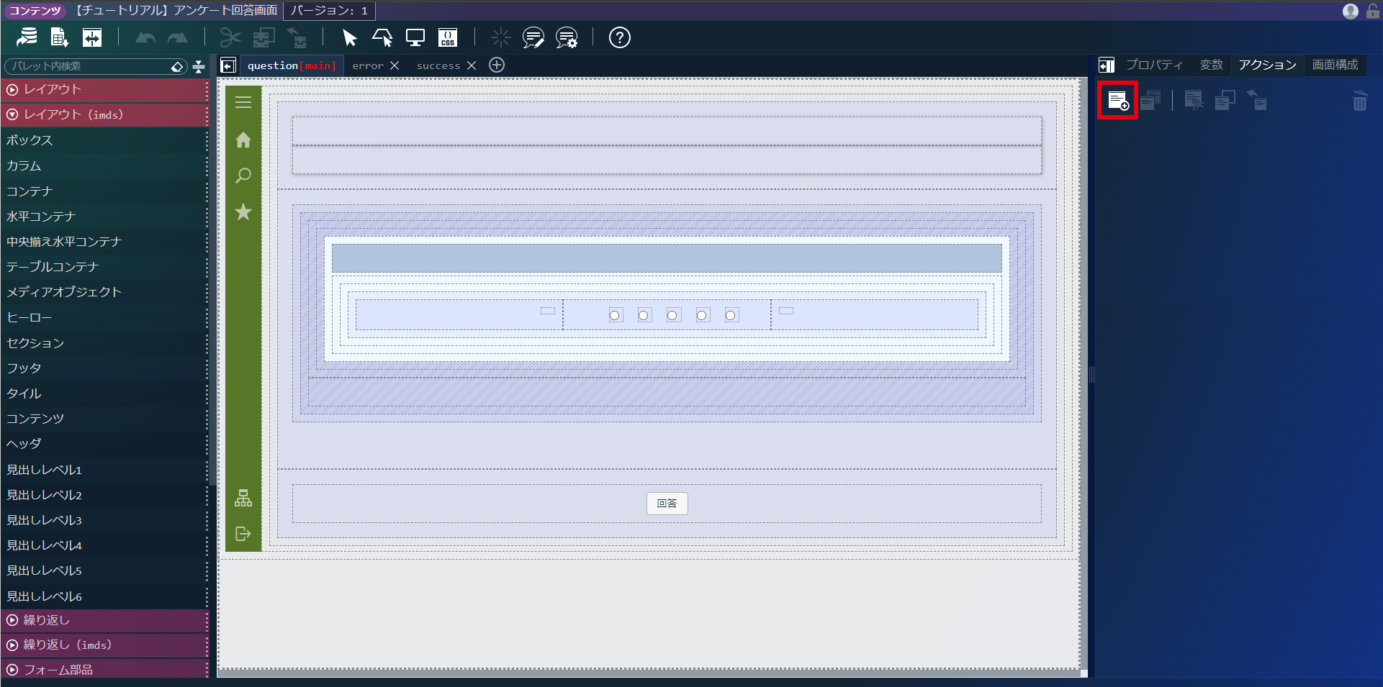1383x687 pixels.
Task: Switch to the question[main] tab
Action: tap(292, 65)
